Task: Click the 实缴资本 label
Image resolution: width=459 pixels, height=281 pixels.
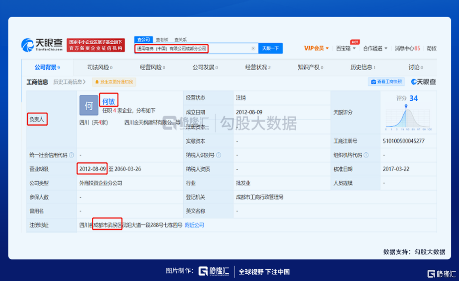Action: [x=195, y=141]
